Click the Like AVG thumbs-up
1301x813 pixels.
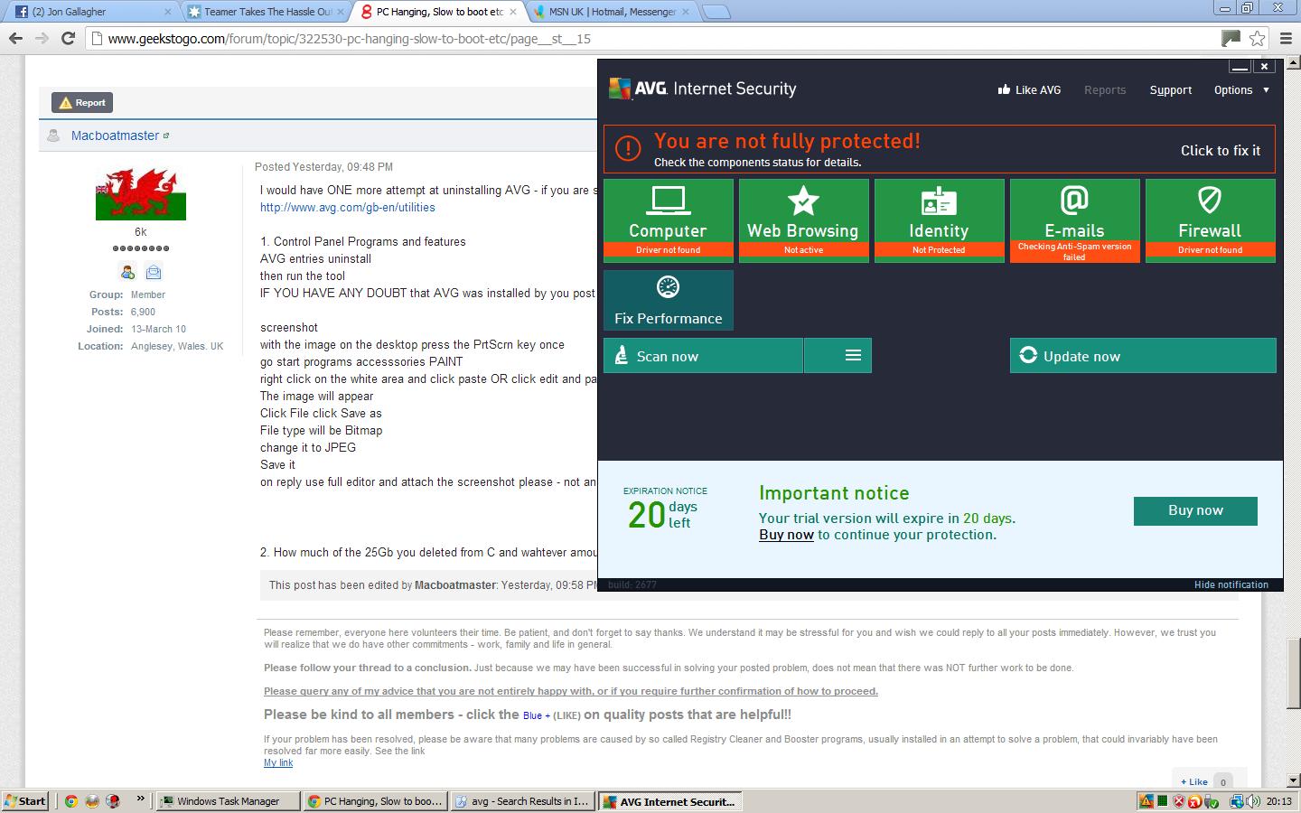[1029, 89]
